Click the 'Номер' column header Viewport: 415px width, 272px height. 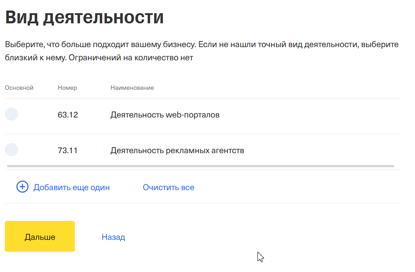[67, 88]
